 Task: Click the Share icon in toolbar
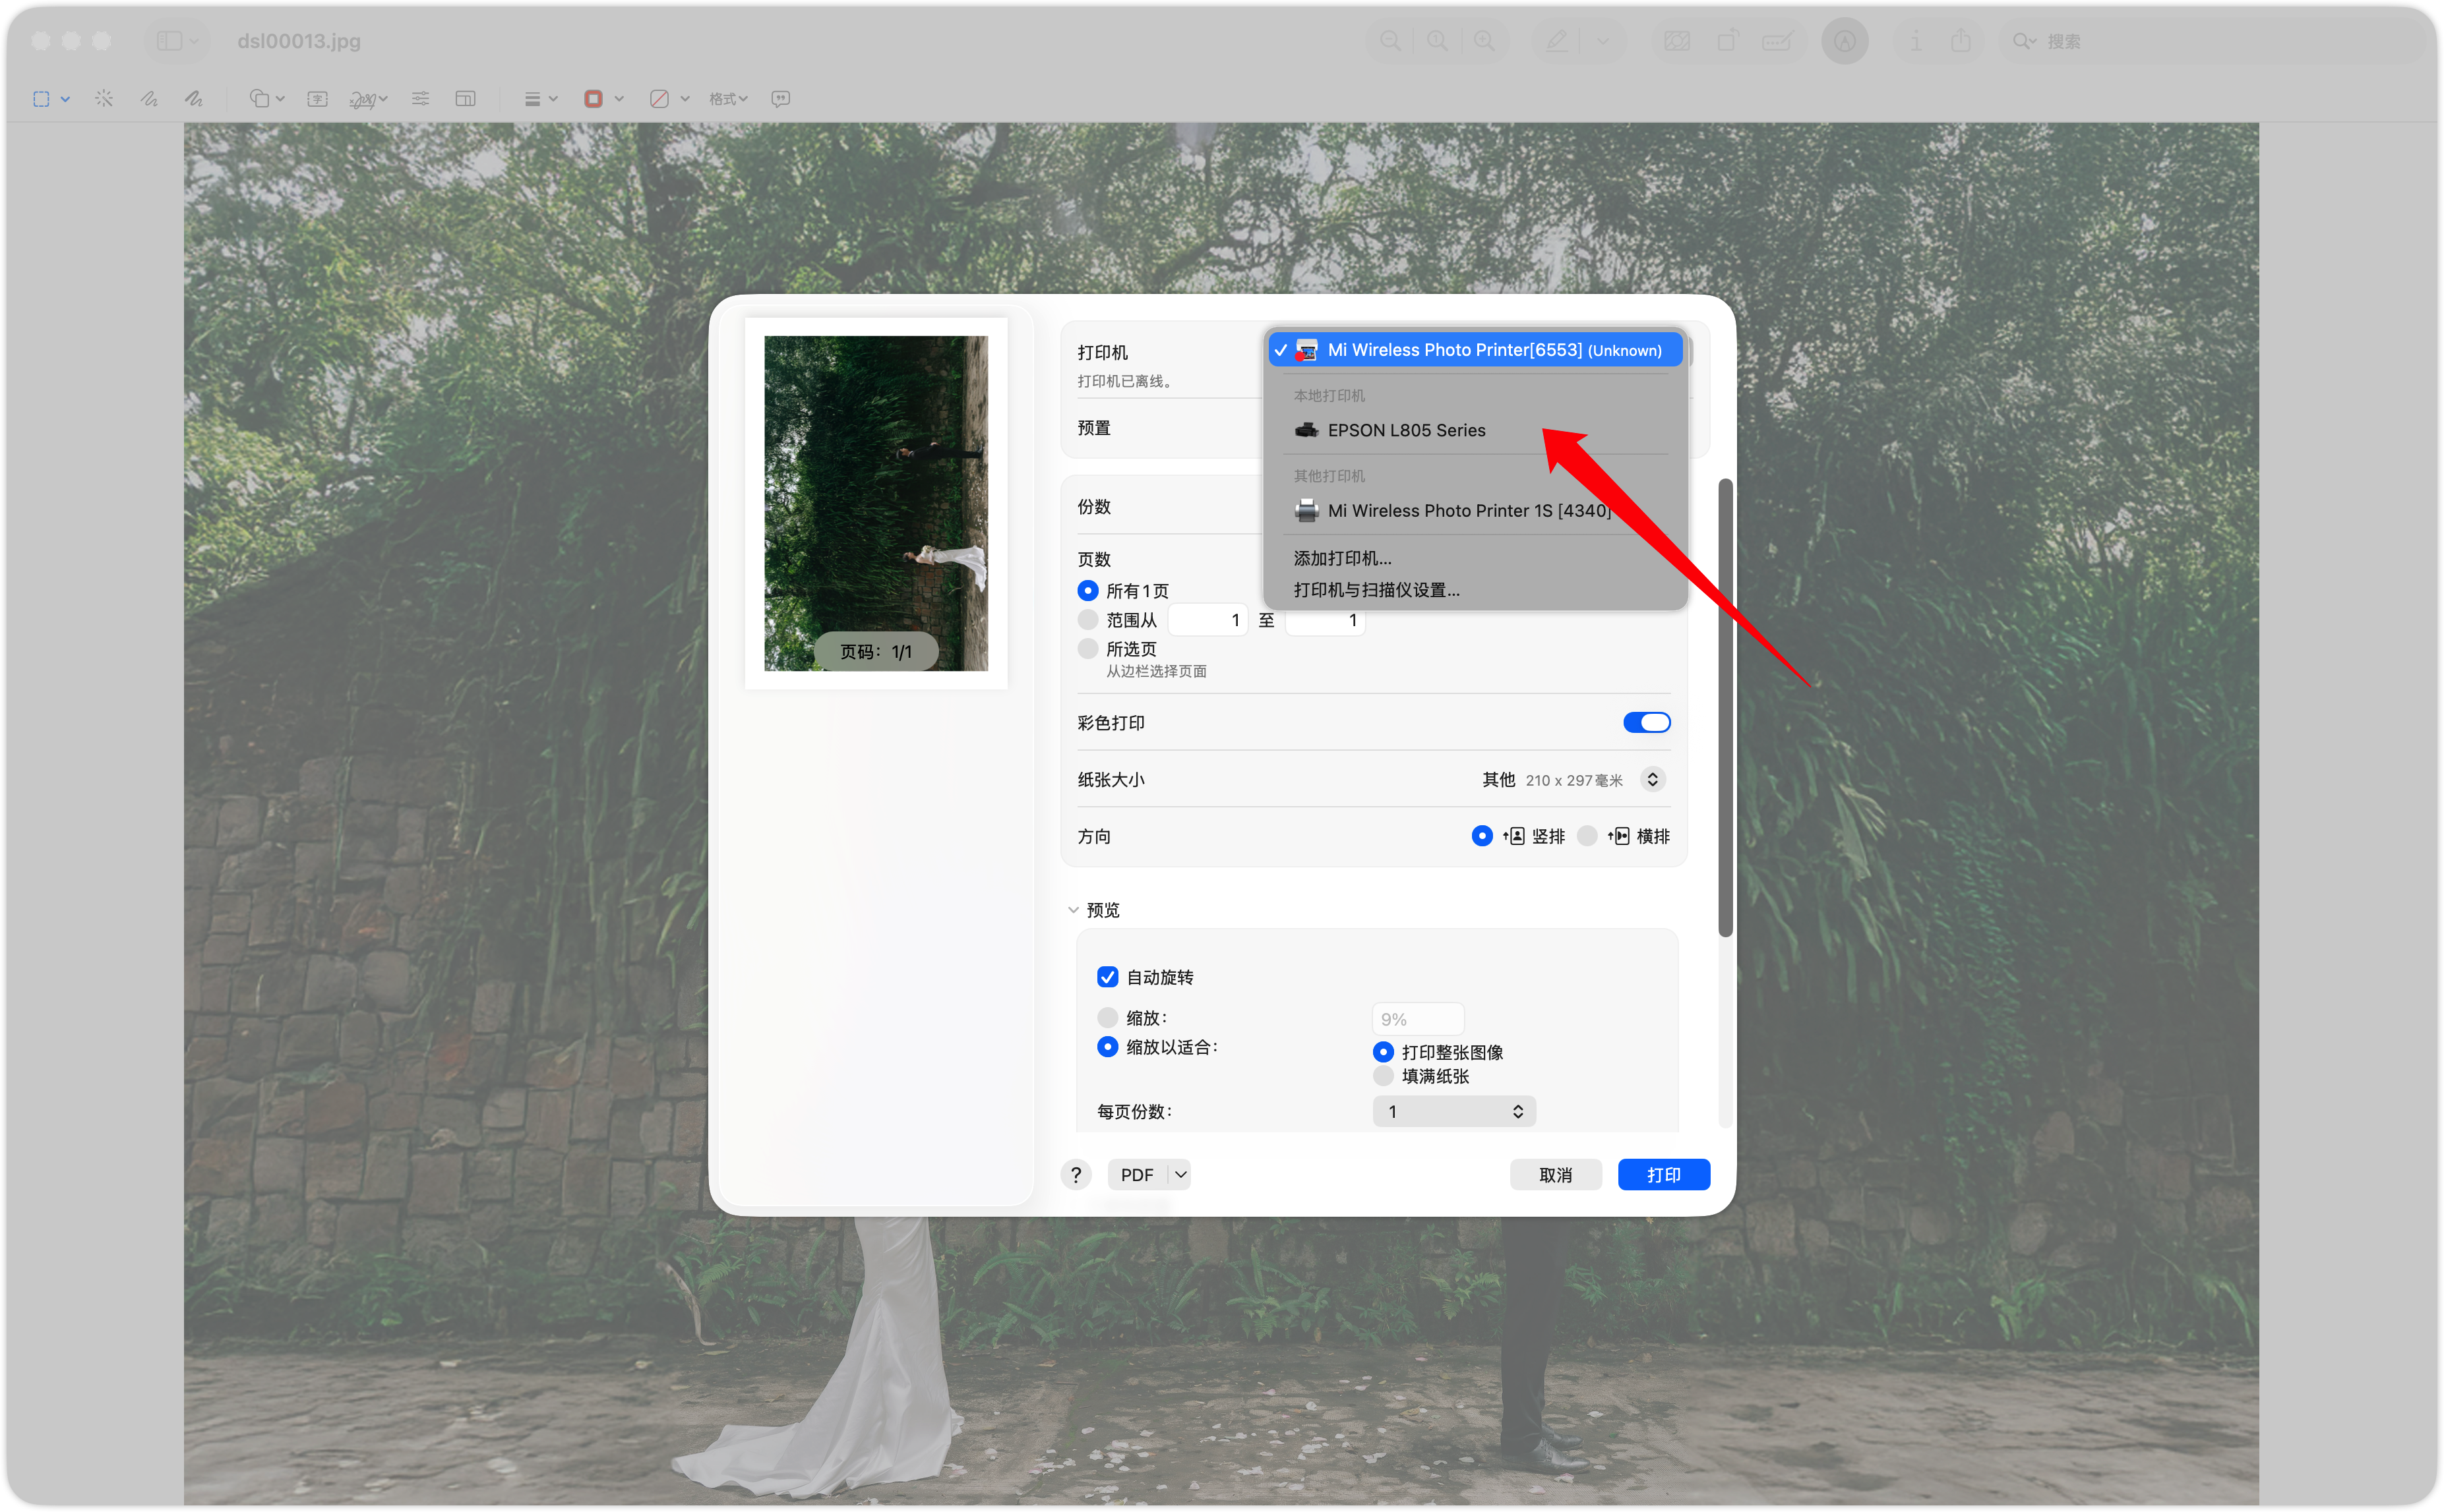(1960, 41)
